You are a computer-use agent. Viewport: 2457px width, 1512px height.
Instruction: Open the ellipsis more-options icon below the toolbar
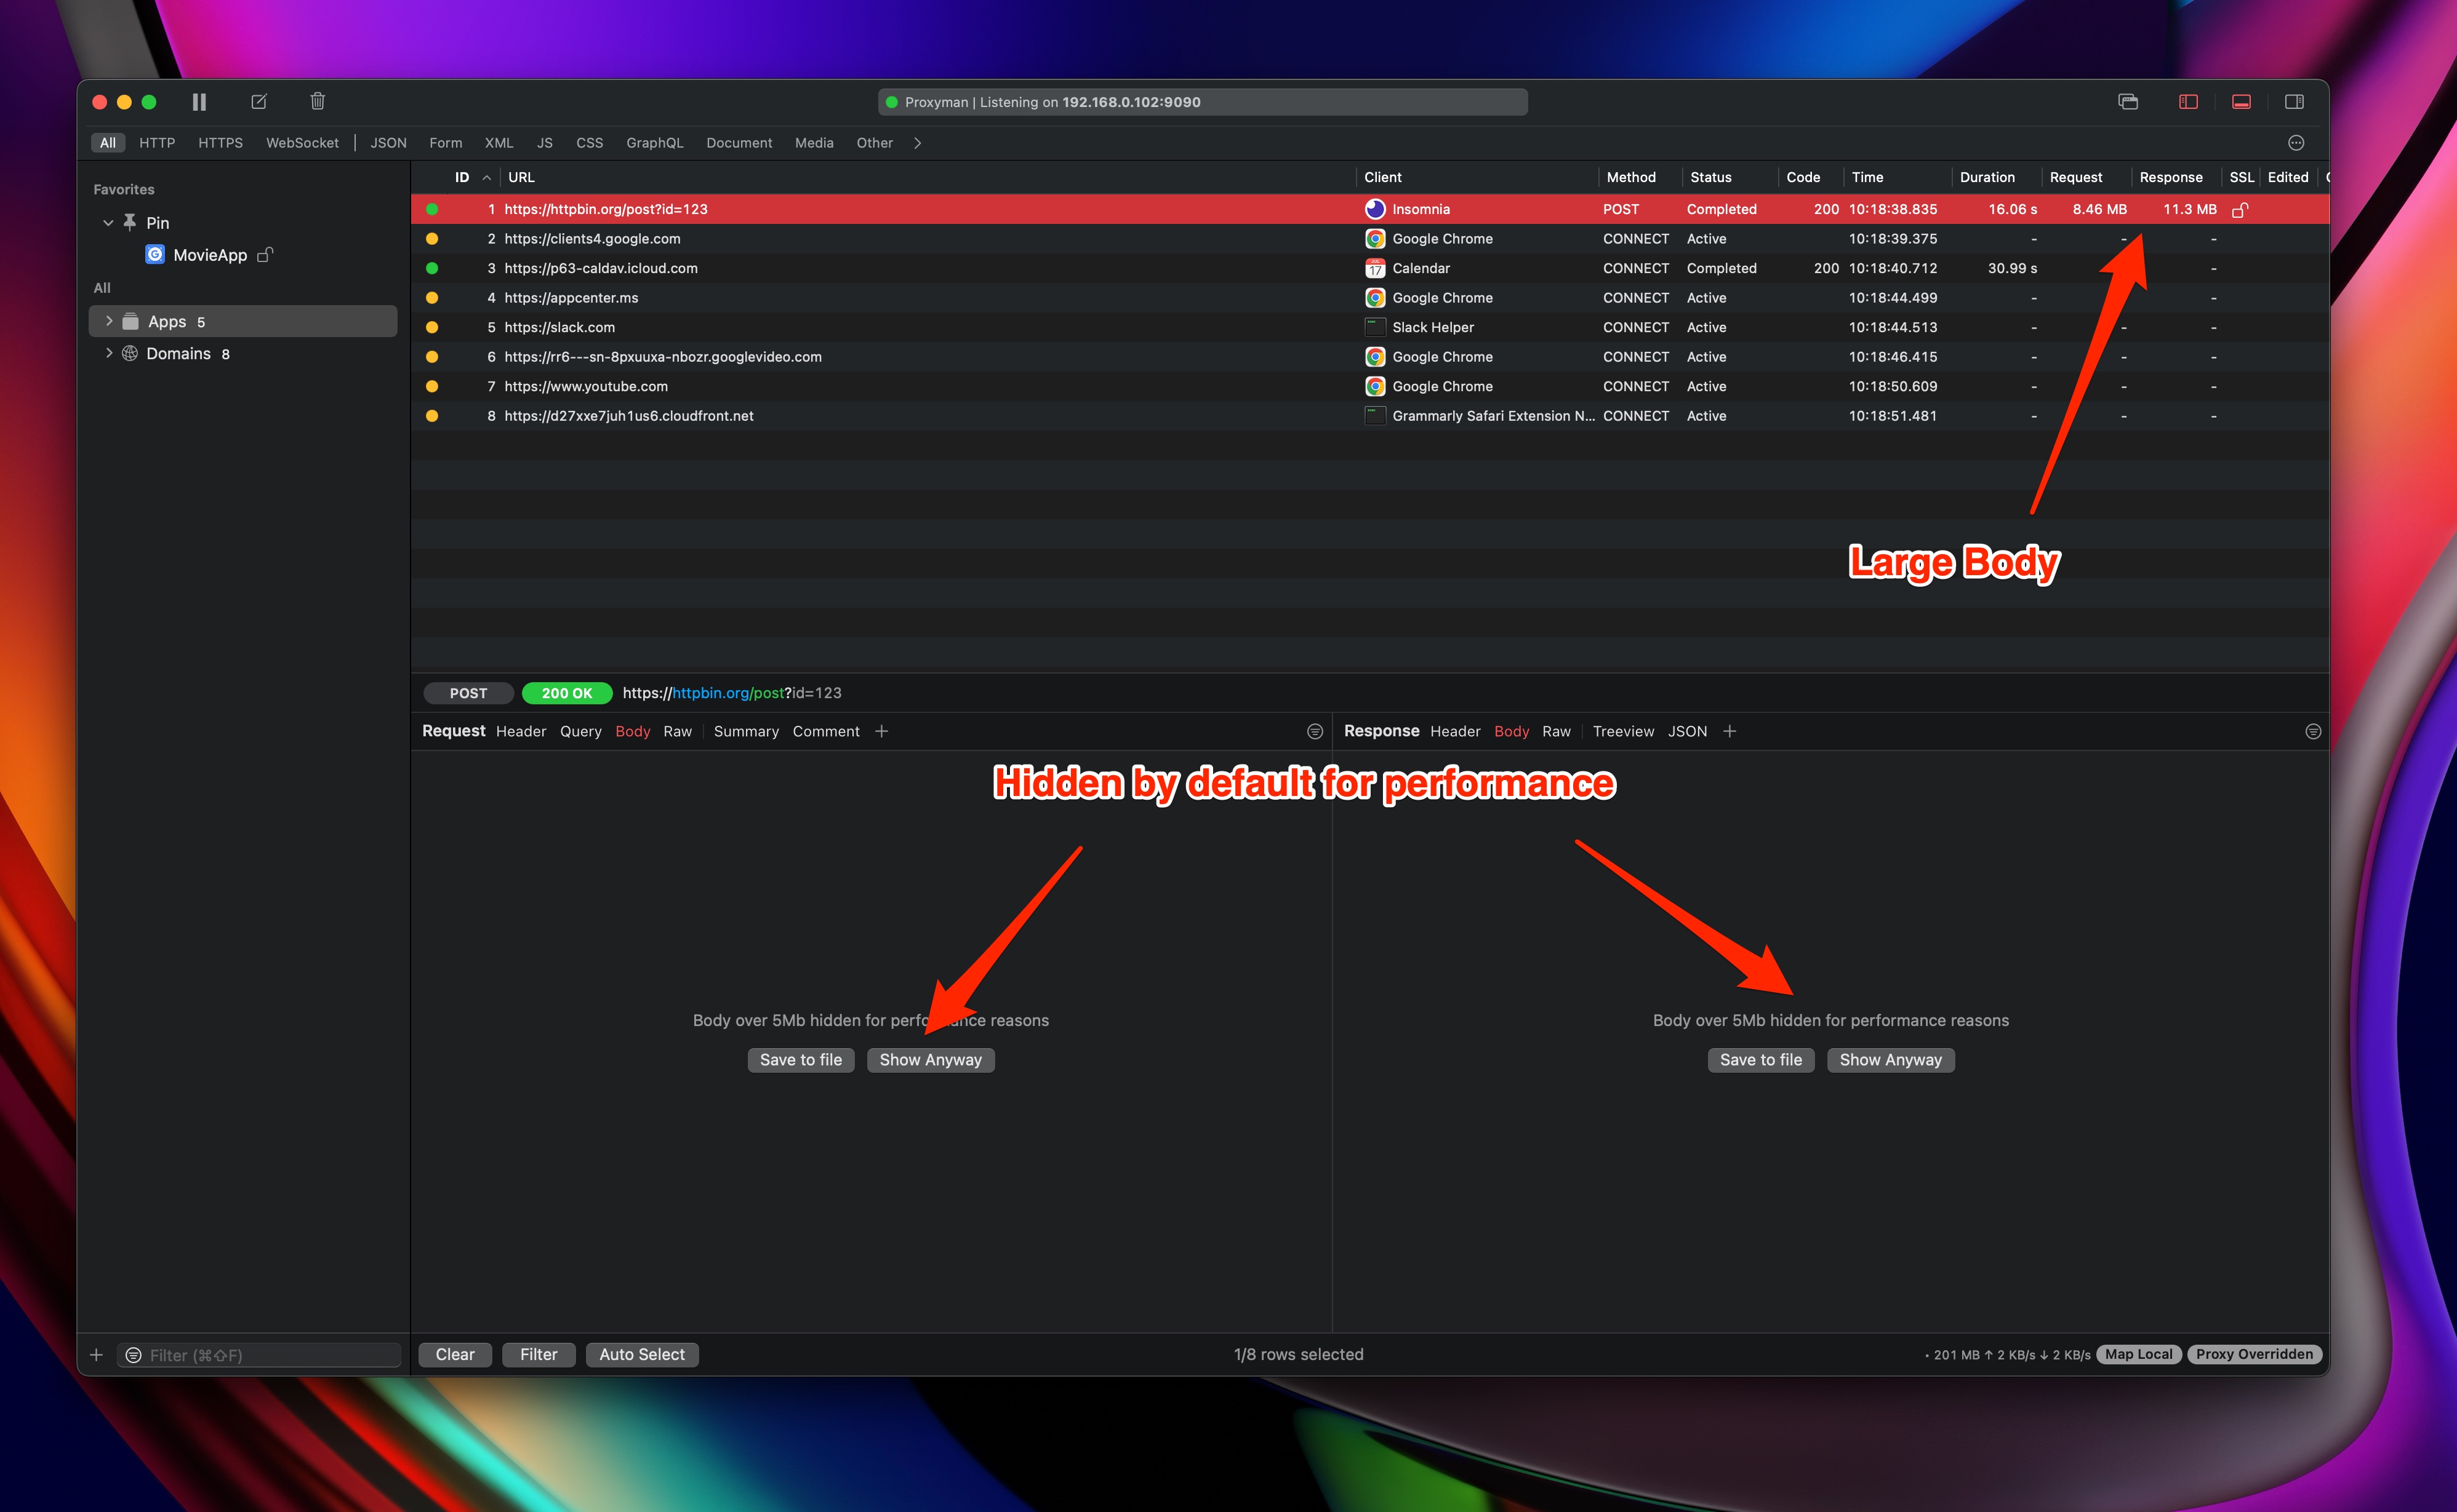(2296, 142)
